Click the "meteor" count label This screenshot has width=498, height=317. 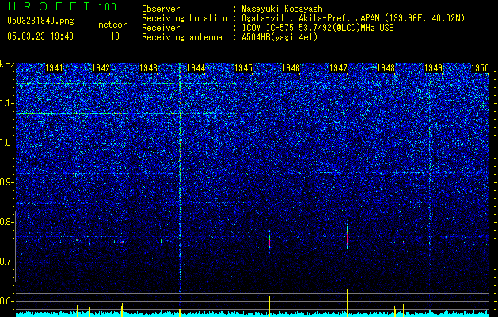pyautogui.click(x=112, y=25)
